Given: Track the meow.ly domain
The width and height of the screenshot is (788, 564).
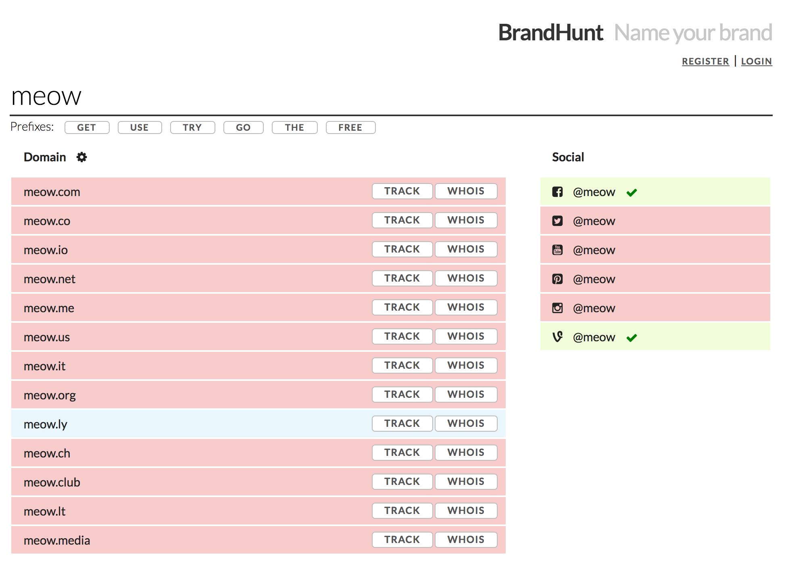Looking at the screenshot, I should (402, 424).
